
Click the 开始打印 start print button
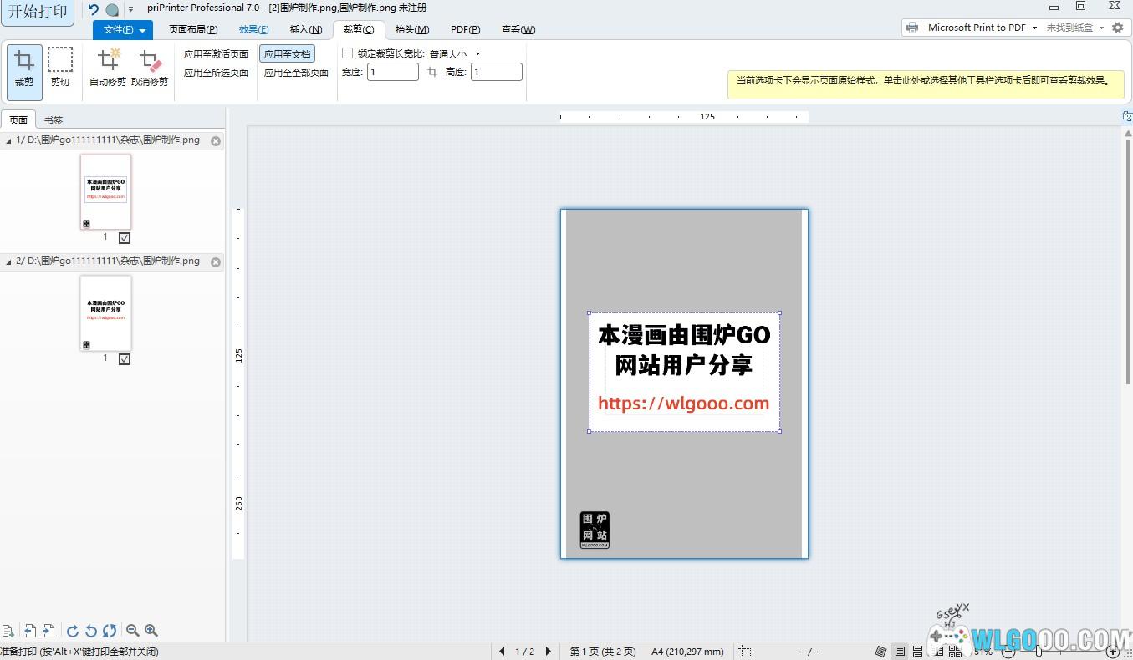point(38,12)
